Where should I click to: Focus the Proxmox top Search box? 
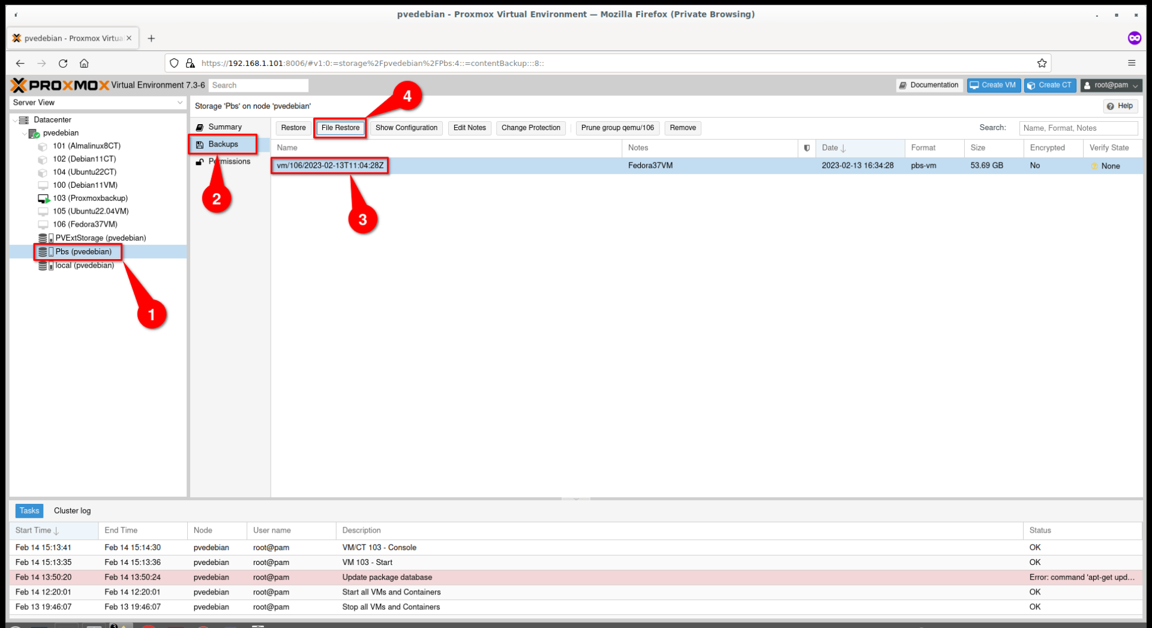[259, 85]
